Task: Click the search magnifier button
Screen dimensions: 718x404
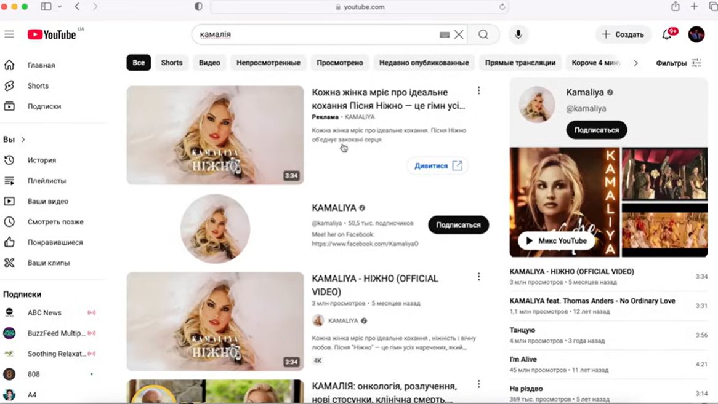Action: coord(483,34)
